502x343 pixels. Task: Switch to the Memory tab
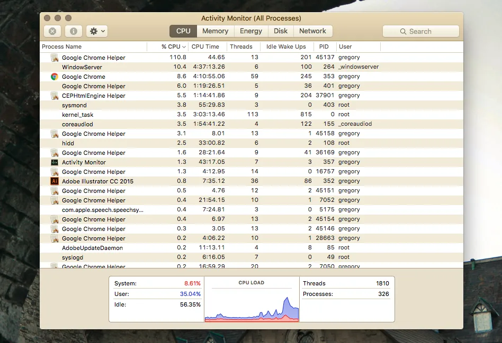pos(215,31)
